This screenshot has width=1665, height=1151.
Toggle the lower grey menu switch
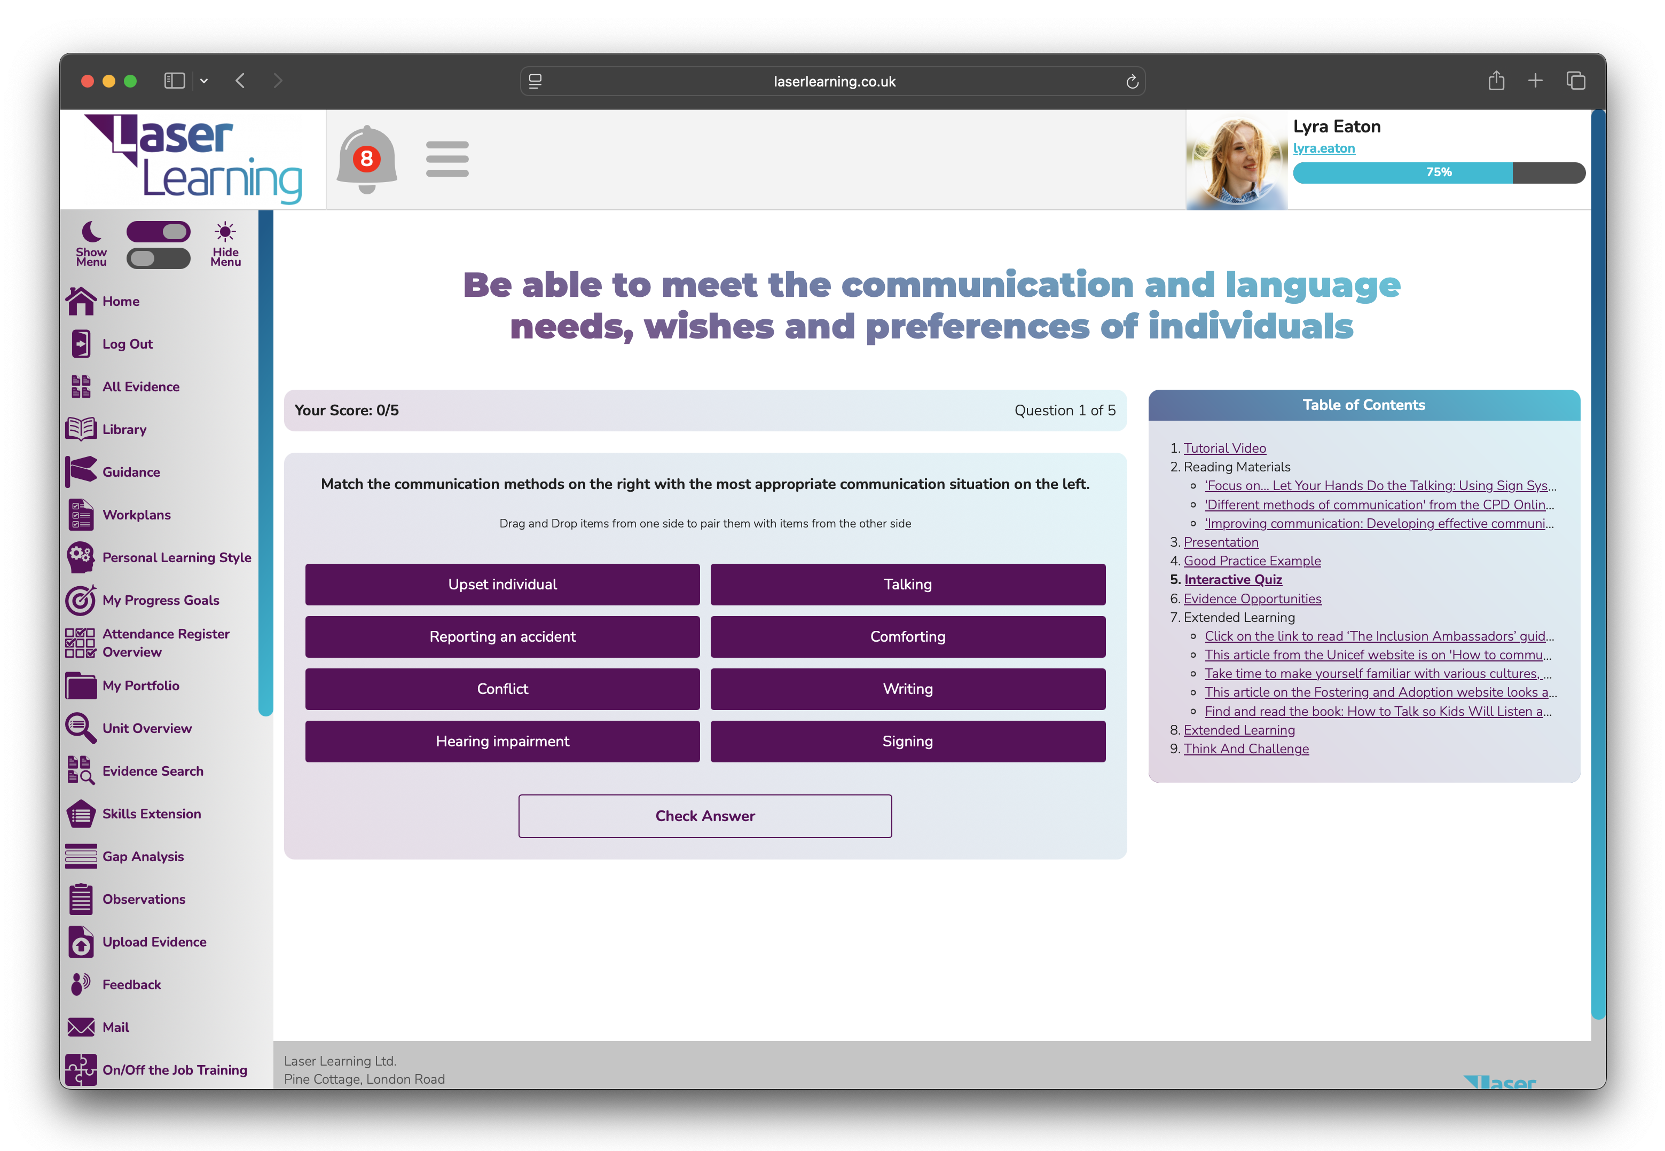click(158, 258)
